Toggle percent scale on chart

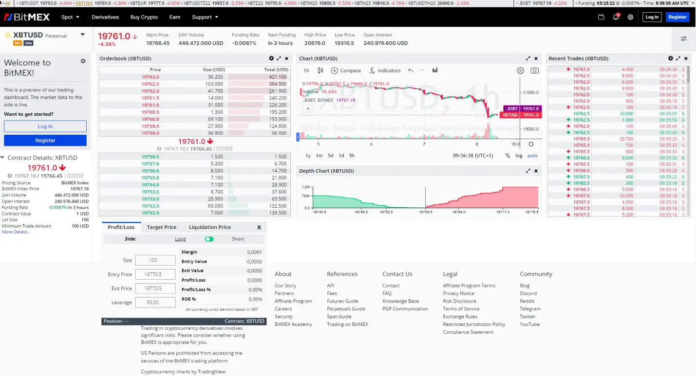(x=508, y=156)
